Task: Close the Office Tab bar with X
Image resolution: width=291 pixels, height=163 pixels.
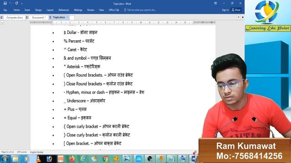Action: coord(242,17)
